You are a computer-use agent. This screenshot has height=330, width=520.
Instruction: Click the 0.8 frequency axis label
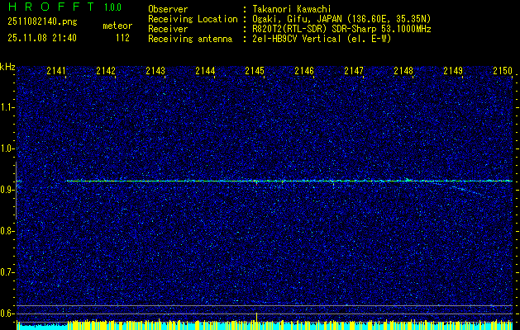(x=7, y=231)
